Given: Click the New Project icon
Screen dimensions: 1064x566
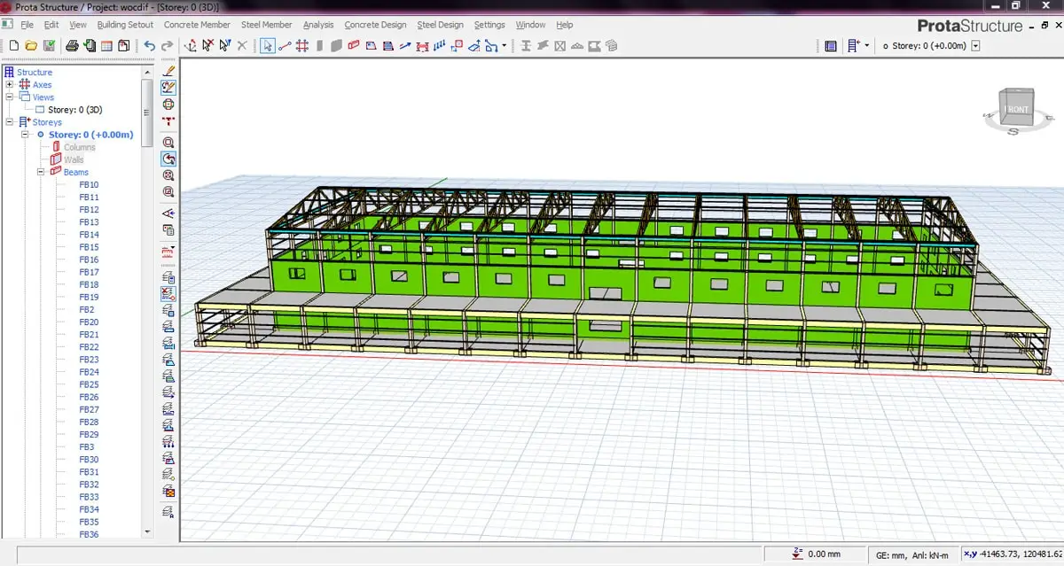Looking at the screenshot, I should coord(14,45).
